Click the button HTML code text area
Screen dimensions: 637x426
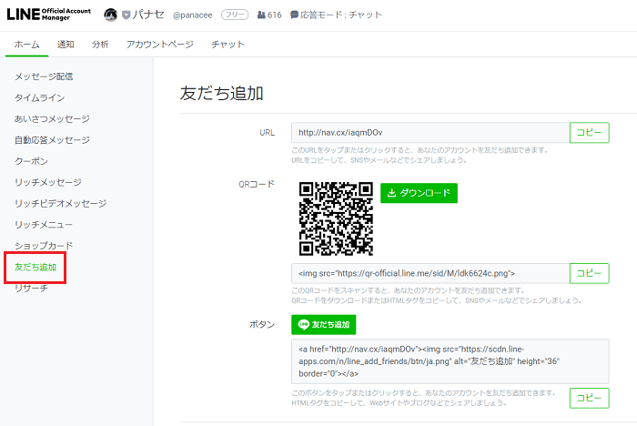point(450,361)
